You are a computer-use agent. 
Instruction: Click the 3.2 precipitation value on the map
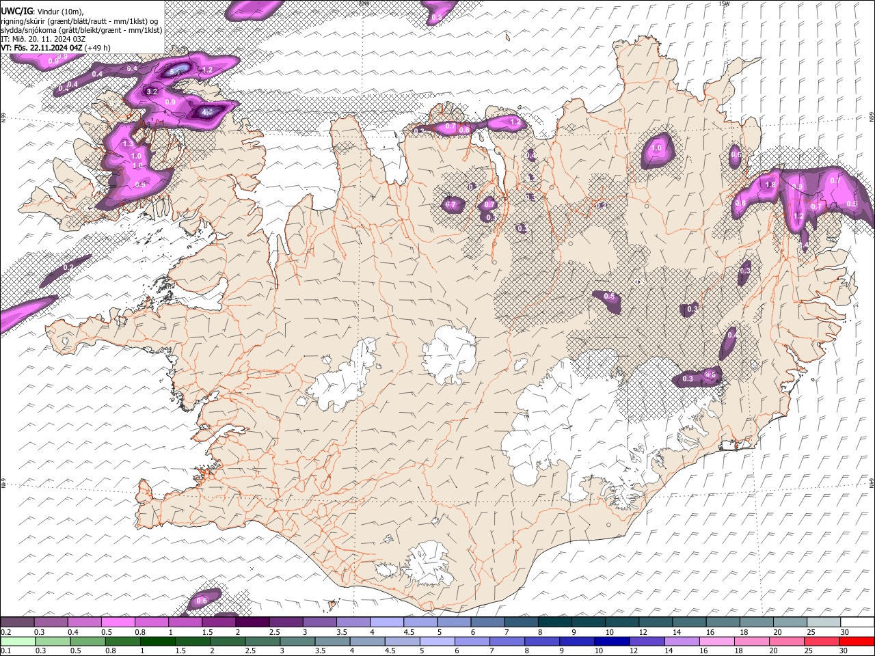click(152, 92)
